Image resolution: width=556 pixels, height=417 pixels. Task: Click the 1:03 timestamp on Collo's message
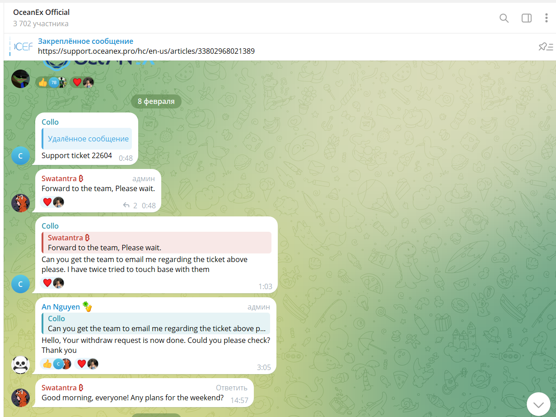click(265, 286)
